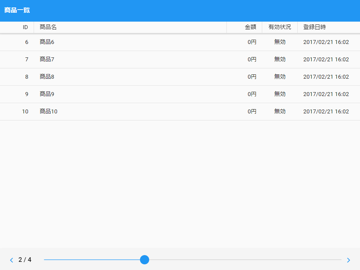
Task: Click ID cell 7
Action: pos(27,60)
